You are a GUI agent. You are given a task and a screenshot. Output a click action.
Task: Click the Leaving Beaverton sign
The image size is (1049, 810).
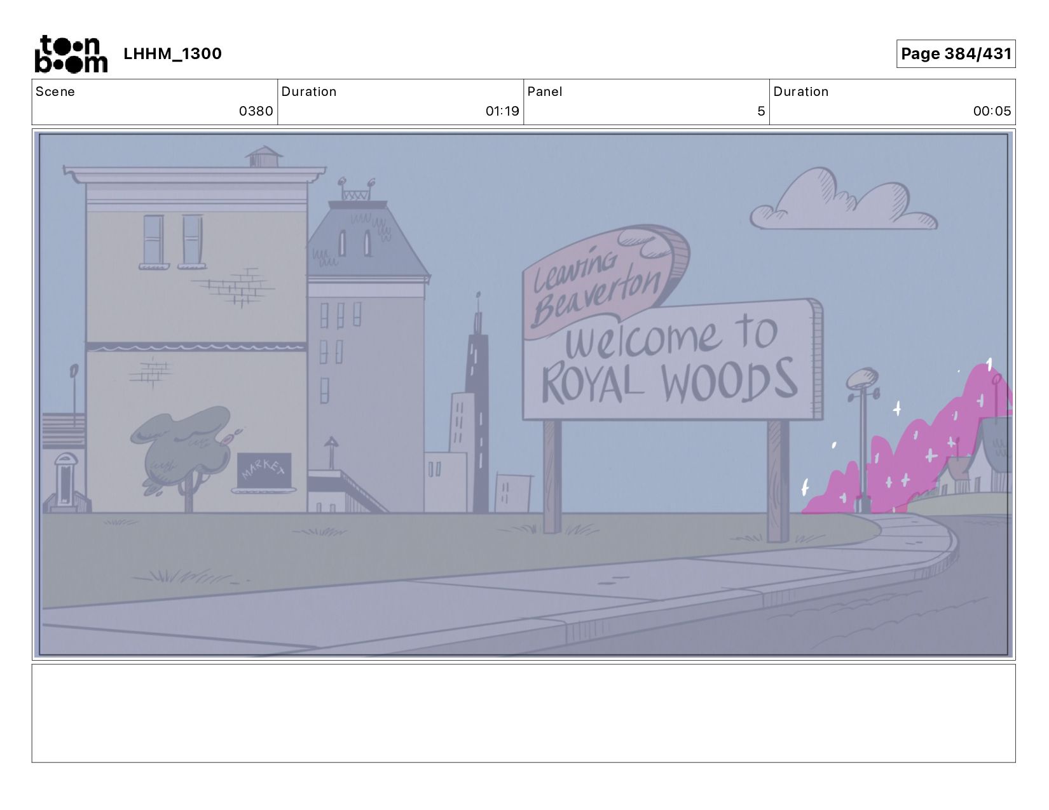tap(605, 281)
